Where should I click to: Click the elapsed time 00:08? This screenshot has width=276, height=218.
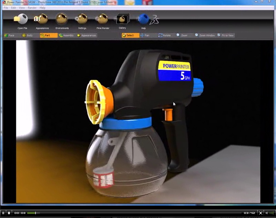click(x=20, y=213)
